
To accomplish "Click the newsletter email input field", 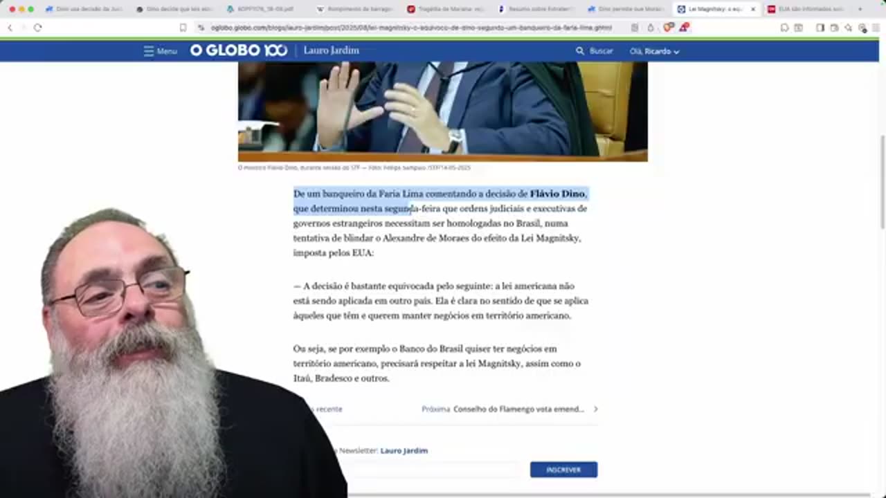I will point(433,470).
